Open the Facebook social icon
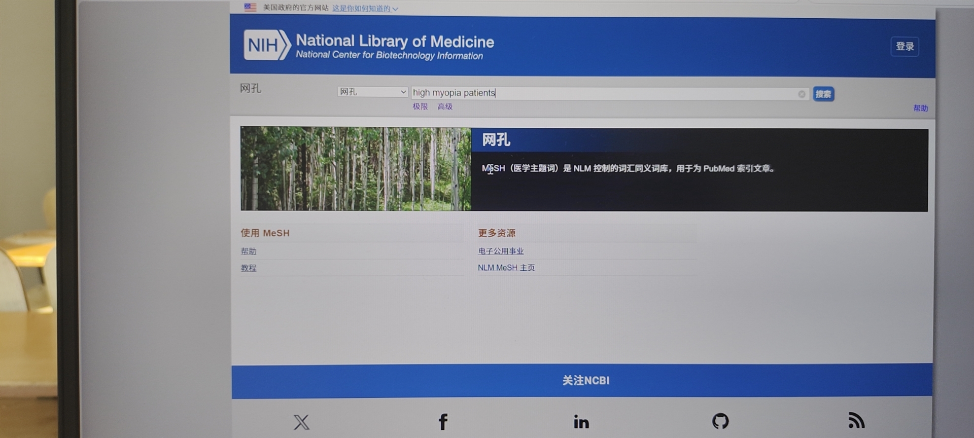Image resolution: width=974 pixels, height=438 pixels. pos(443,422)
